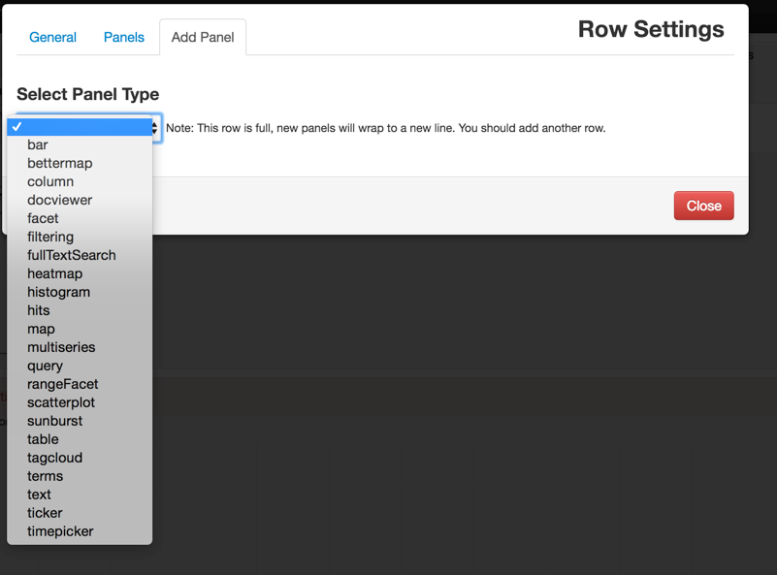777x575 pixels.
Task: Select docviewer in the panel list
Action: (x=80, y=200)
